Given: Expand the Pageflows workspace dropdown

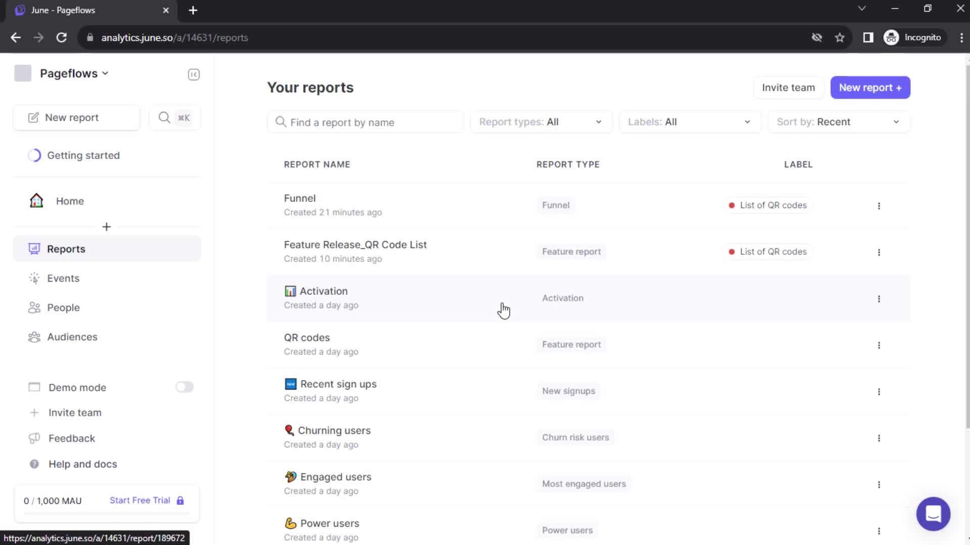Looking at the screenshot, I should click(74, 73).
